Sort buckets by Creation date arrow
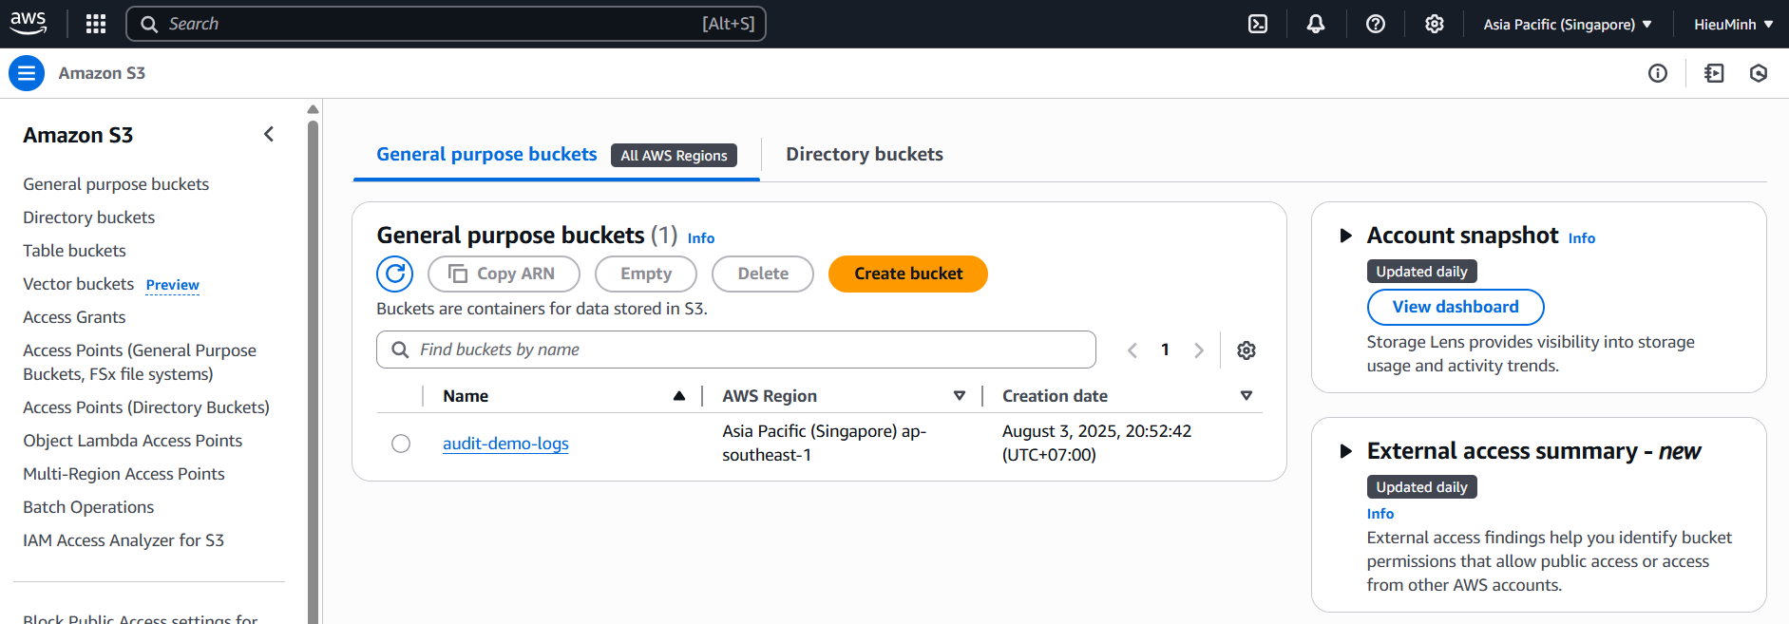1789x624 pixels. 1247,396
